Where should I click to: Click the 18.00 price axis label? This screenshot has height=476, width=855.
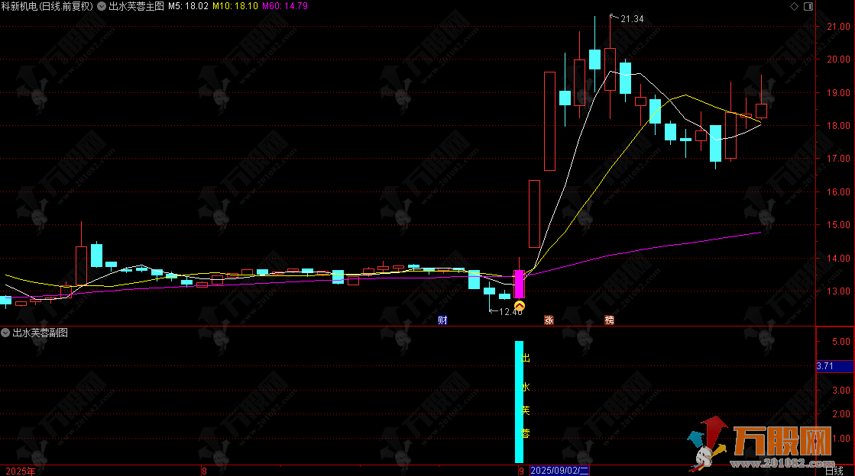839,126
